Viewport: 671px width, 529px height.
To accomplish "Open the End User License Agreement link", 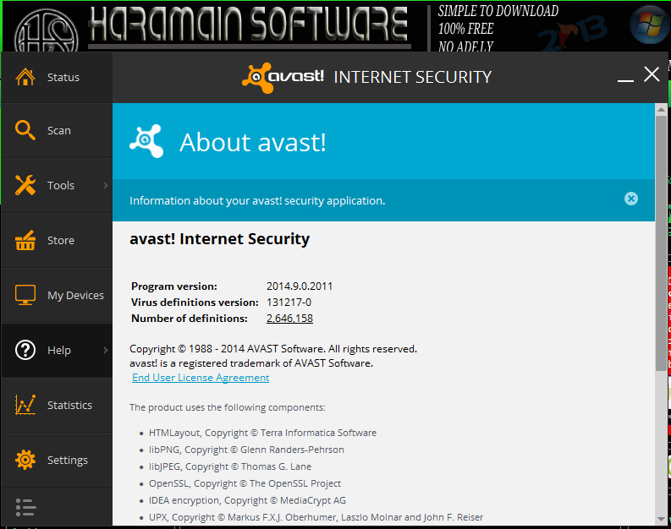I will click(x=201, y=378).
